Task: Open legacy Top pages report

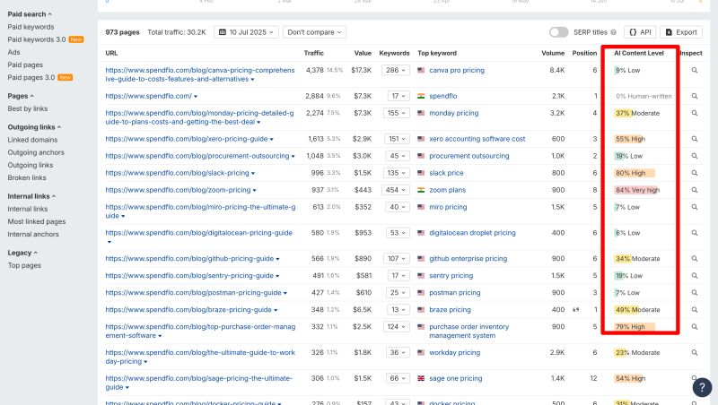Action: coord(24,265)
